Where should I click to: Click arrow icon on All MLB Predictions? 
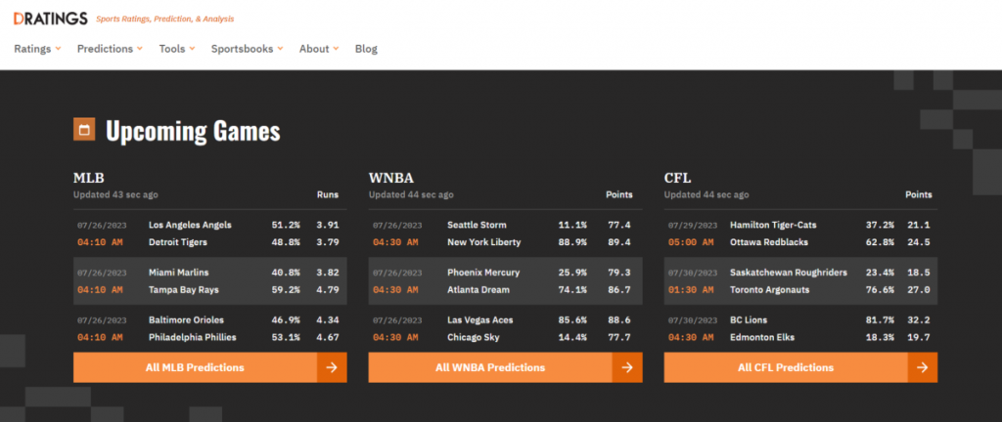click(x=332, y=368)
